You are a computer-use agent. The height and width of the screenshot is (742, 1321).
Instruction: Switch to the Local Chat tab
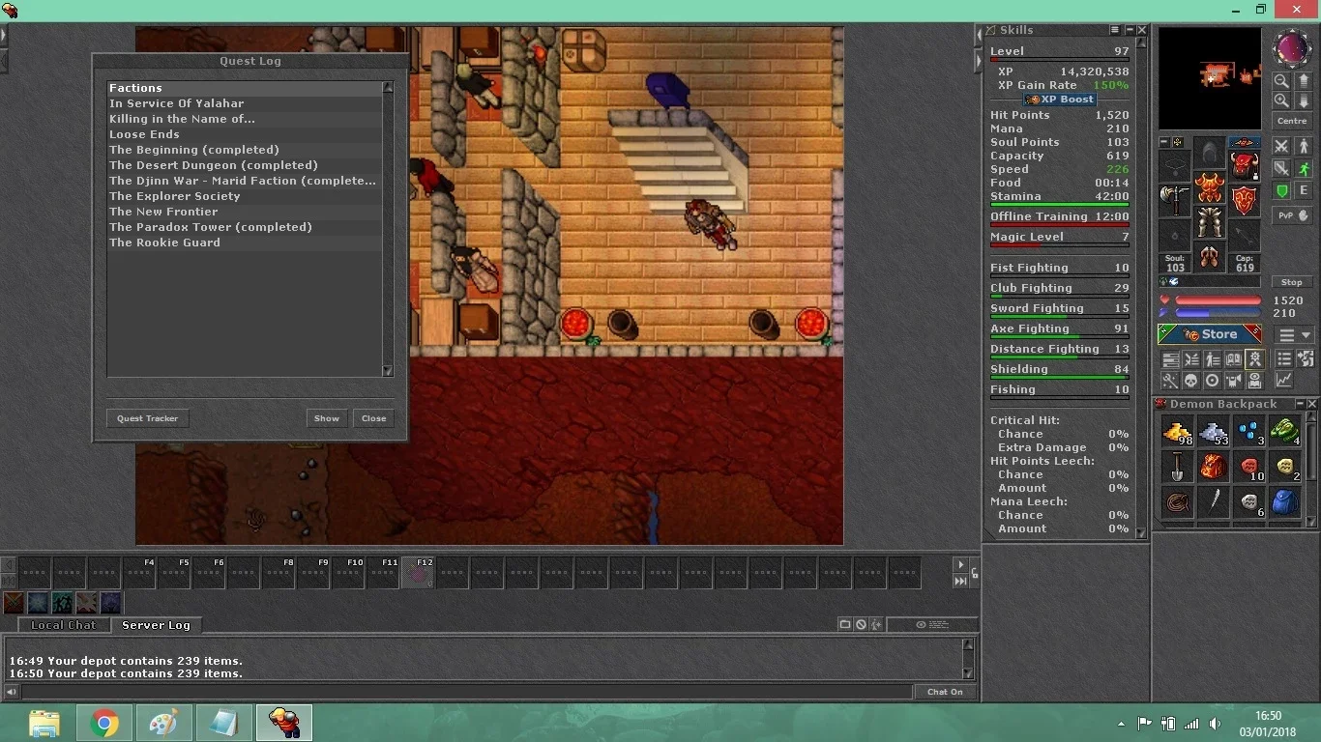click(63, 625)
